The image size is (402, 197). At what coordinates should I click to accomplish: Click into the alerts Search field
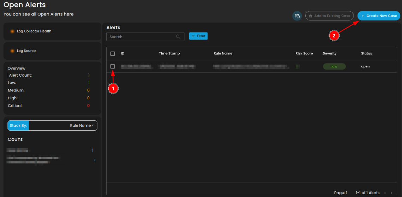click(141, 37)
